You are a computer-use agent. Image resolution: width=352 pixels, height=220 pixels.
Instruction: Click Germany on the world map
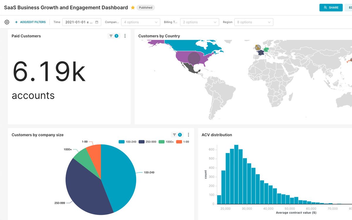(x=266, y=49)
